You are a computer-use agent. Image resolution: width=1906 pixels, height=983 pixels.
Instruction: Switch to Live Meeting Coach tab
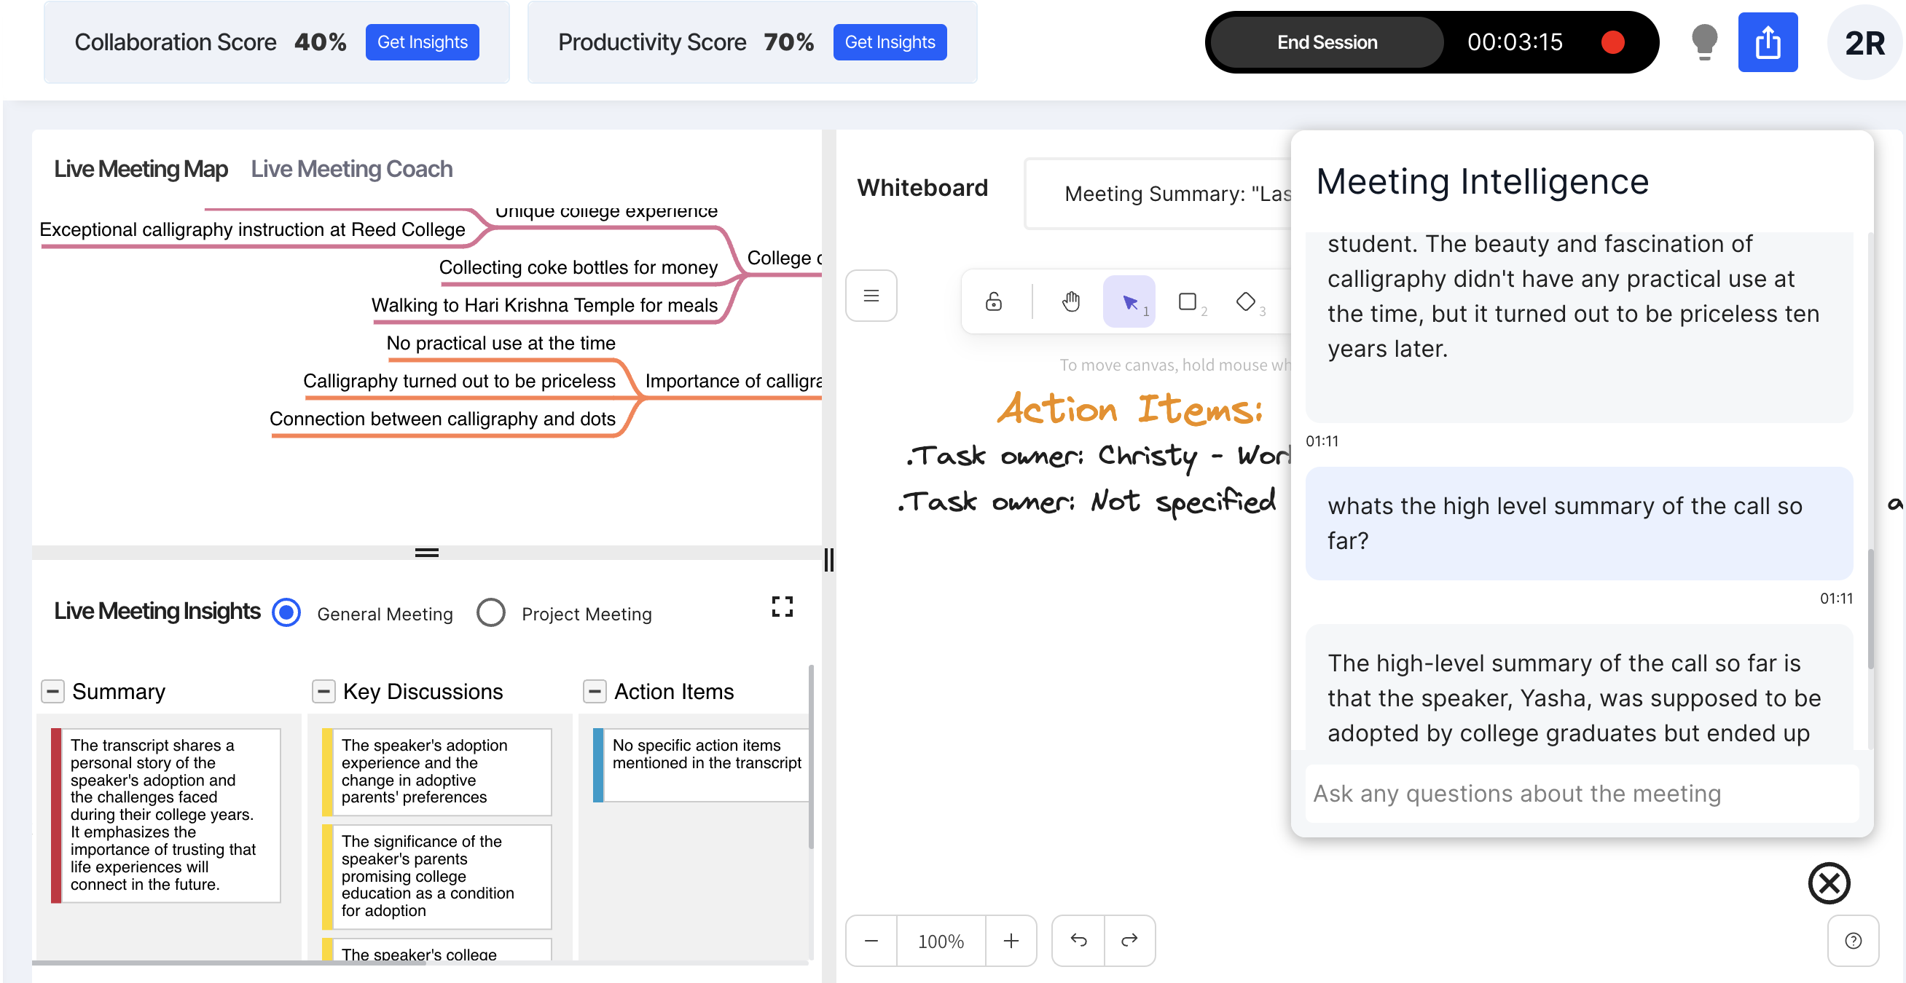(x=351, y=169)
